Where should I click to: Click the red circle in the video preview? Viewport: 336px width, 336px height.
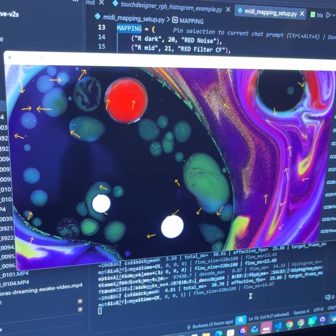(126, 100)
